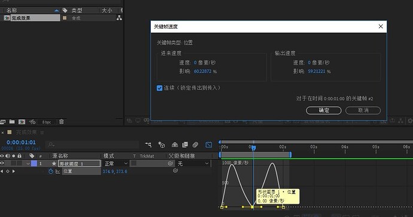The image size is (413, 217).
Task: Open the timeline panel menu beside 完成效果
Action: (x=42, y=132)
